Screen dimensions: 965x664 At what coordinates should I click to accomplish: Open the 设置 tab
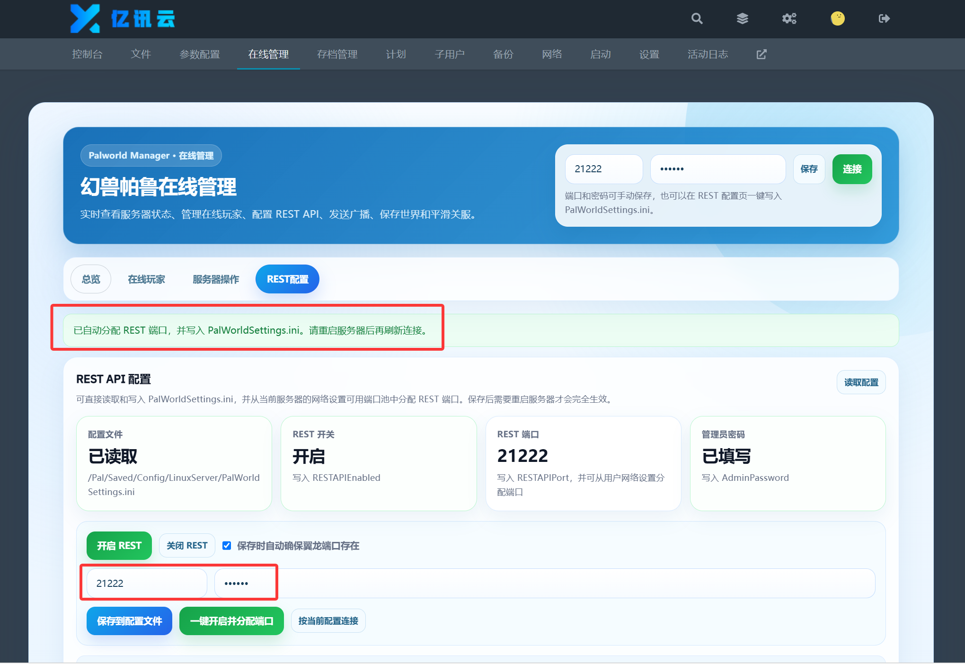coord(649,54)
